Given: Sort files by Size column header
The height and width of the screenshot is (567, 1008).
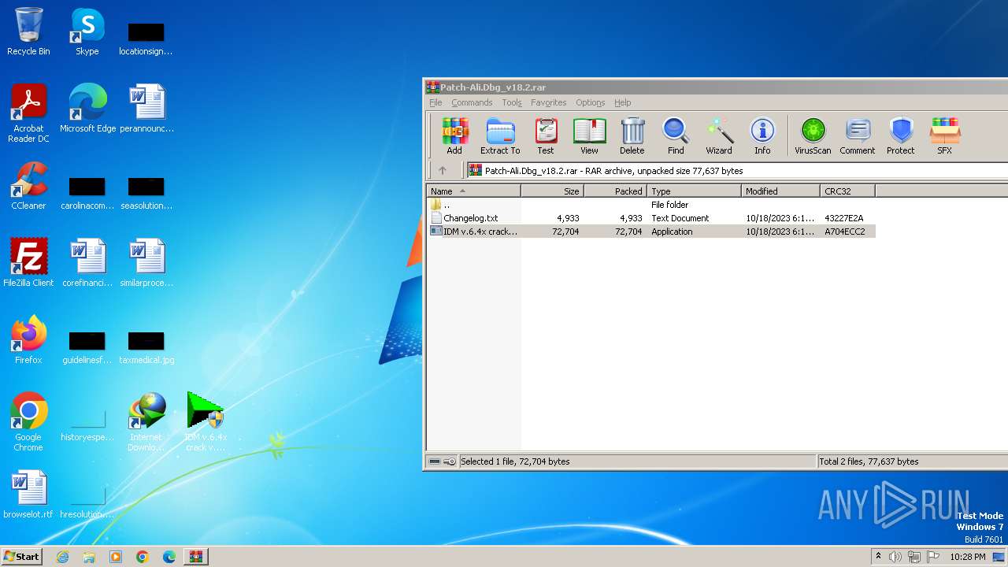Looking at the screenshot, I should point(552,191).
